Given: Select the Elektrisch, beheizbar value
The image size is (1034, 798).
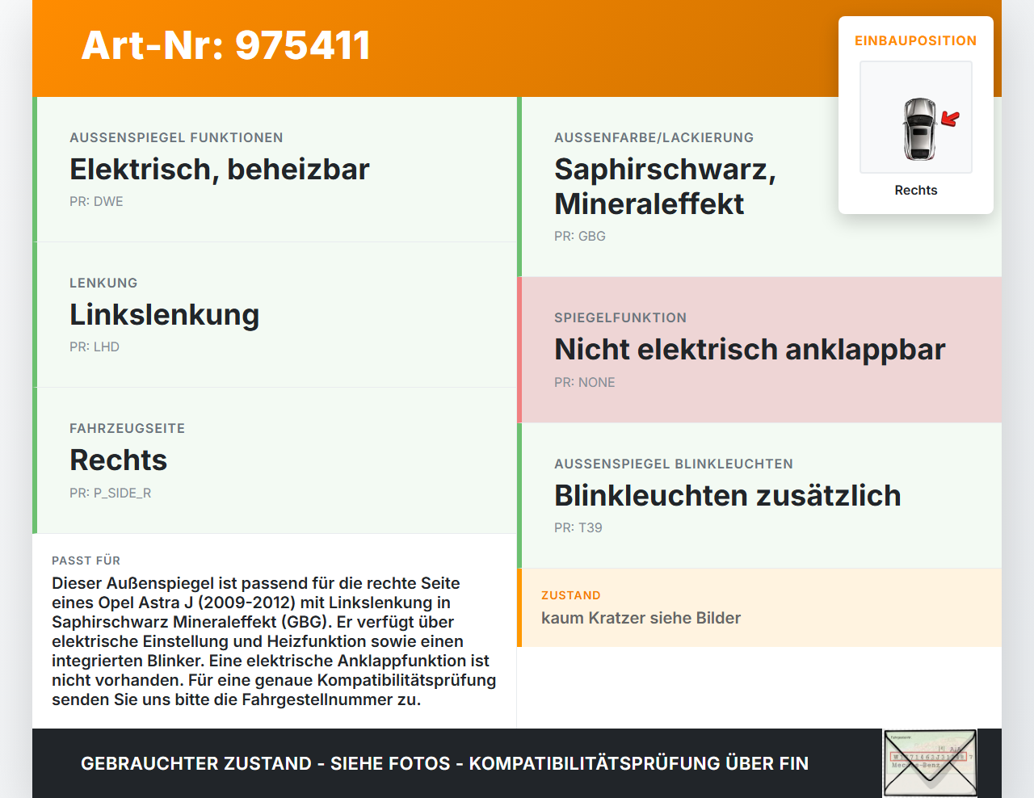Looking at the screenshot, I should (220, 170).
